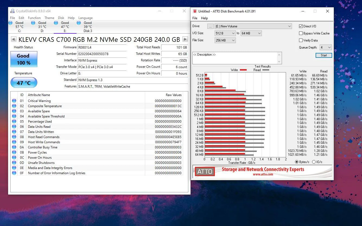Click the Serial Number field value
Screen dimensions: 362x226
102,54
